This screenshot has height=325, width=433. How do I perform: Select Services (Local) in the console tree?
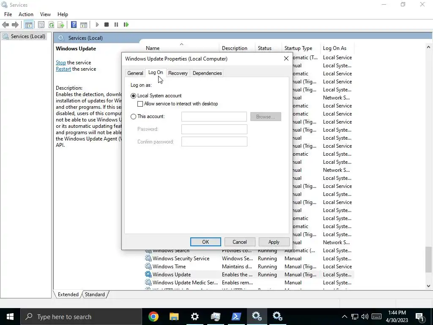[27, 36]
